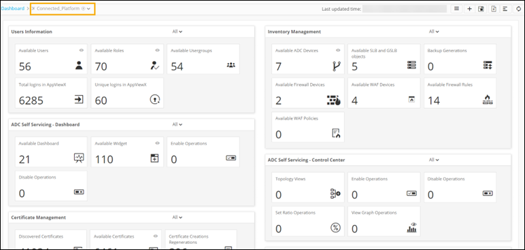
Task: Open the All dropdown in Users Information
Action: [177, 31]
